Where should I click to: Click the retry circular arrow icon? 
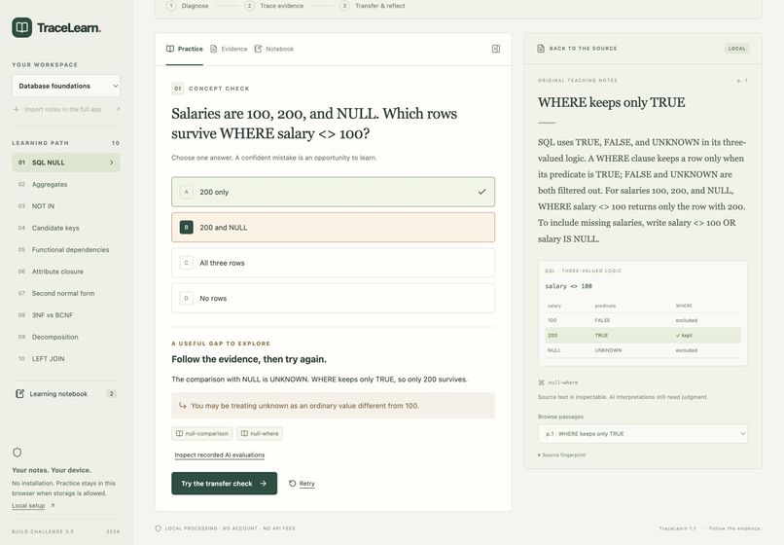(293, 484)
